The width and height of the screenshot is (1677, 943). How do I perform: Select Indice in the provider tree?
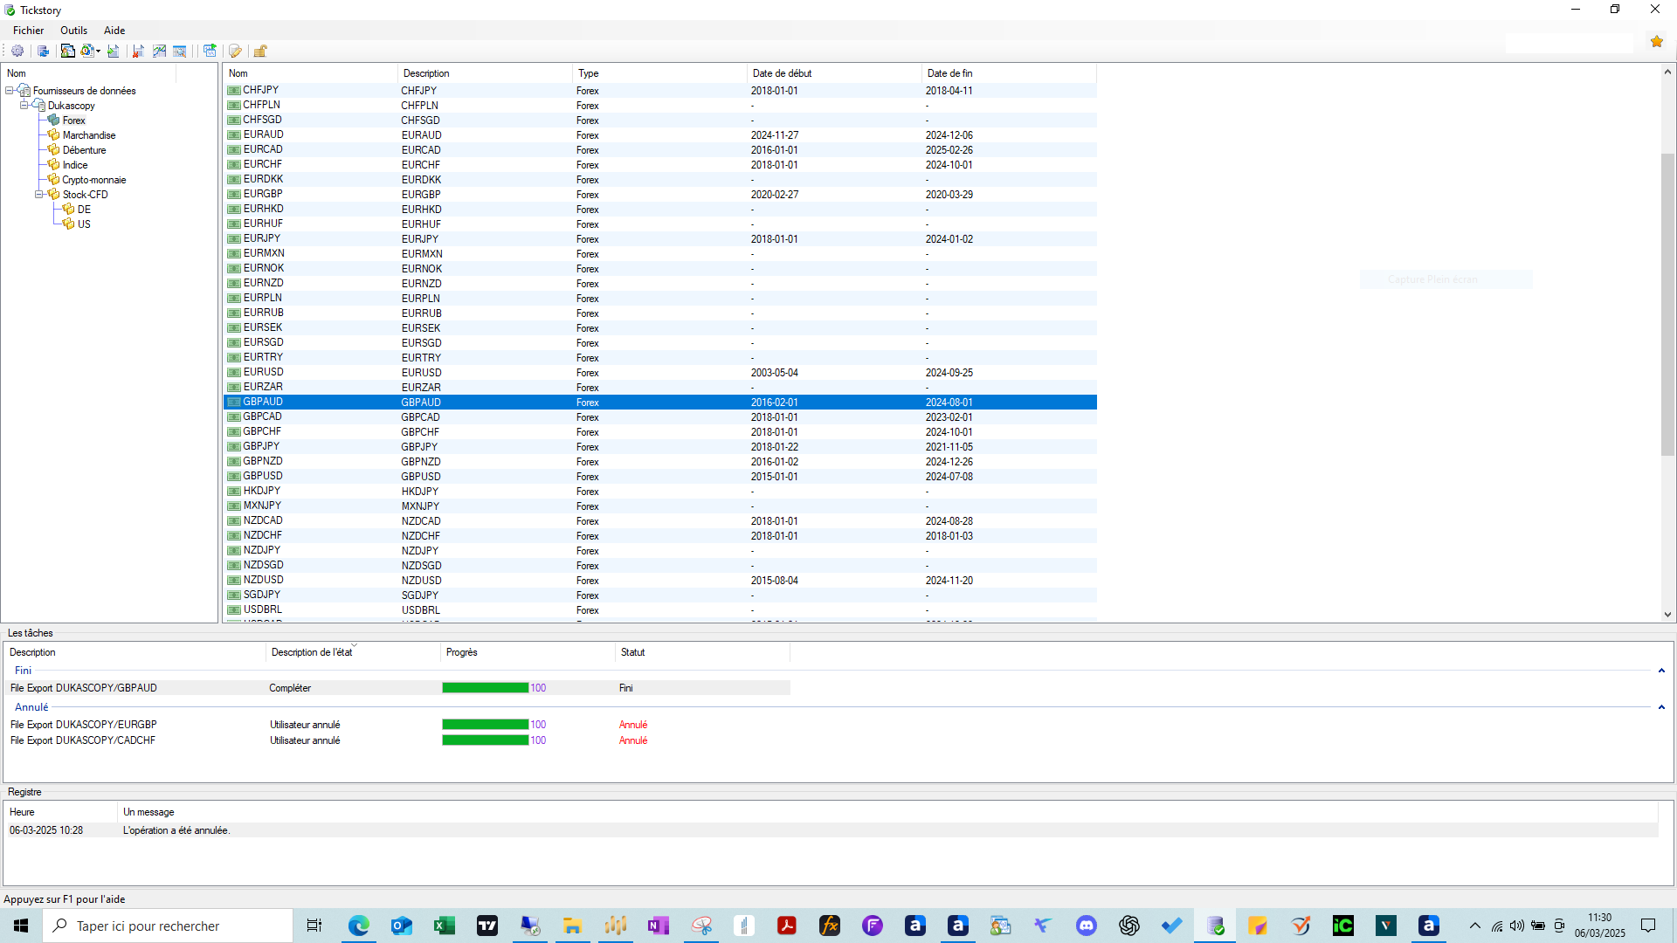pyautogui.click(x=74, y=165)
